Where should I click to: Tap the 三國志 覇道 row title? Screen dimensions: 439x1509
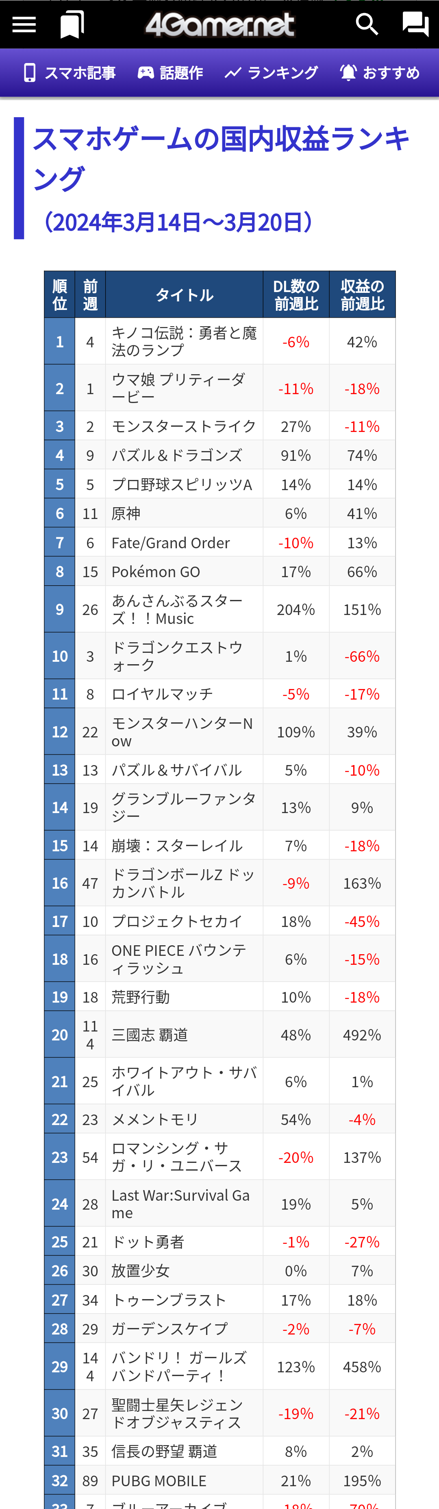point(150,1035)
